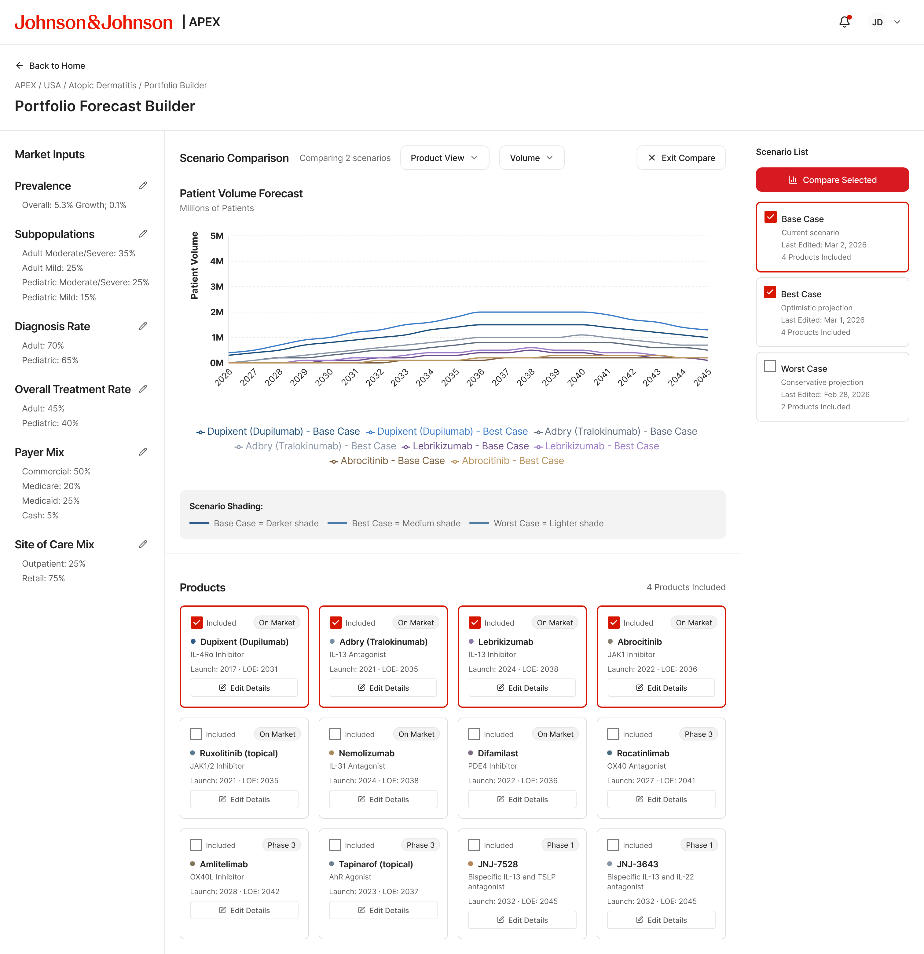Check Worst Case scenario checkbox
Screen dimensions: 924x954
click(770, 366)
